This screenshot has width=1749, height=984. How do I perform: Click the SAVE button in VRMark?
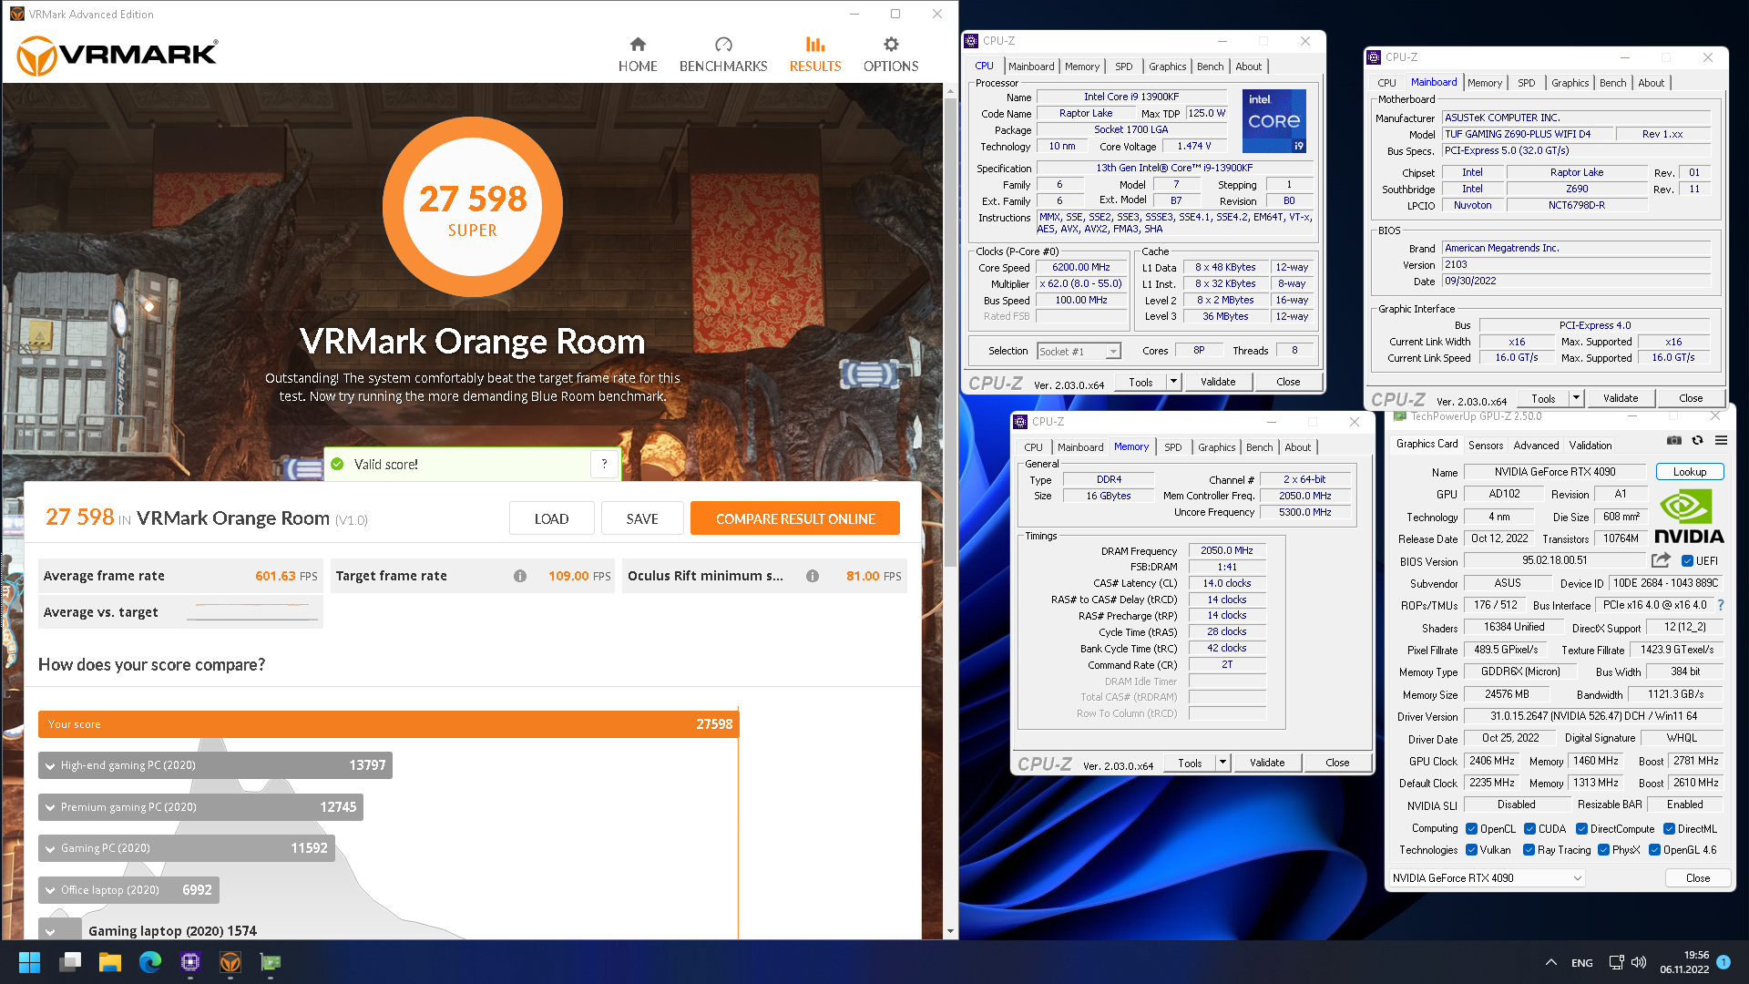click(642, 518)
